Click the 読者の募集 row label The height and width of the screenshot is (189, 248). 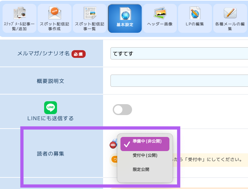(51, 154)
